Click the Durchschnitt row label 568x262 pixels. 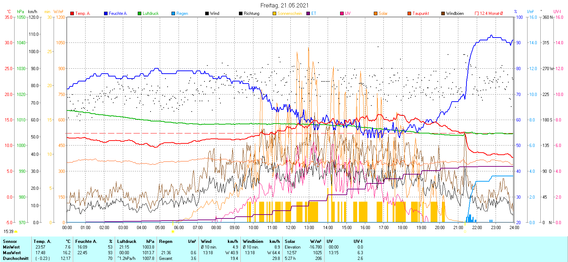(x=16, y=258)
